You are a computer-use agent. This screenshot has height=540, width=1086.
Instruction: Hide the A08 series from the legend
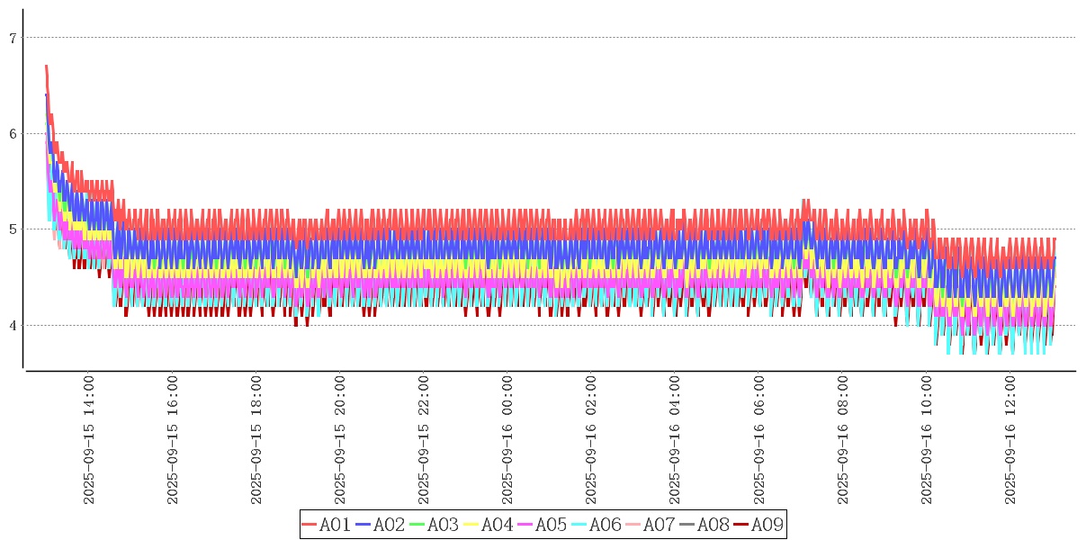(713, 525)
